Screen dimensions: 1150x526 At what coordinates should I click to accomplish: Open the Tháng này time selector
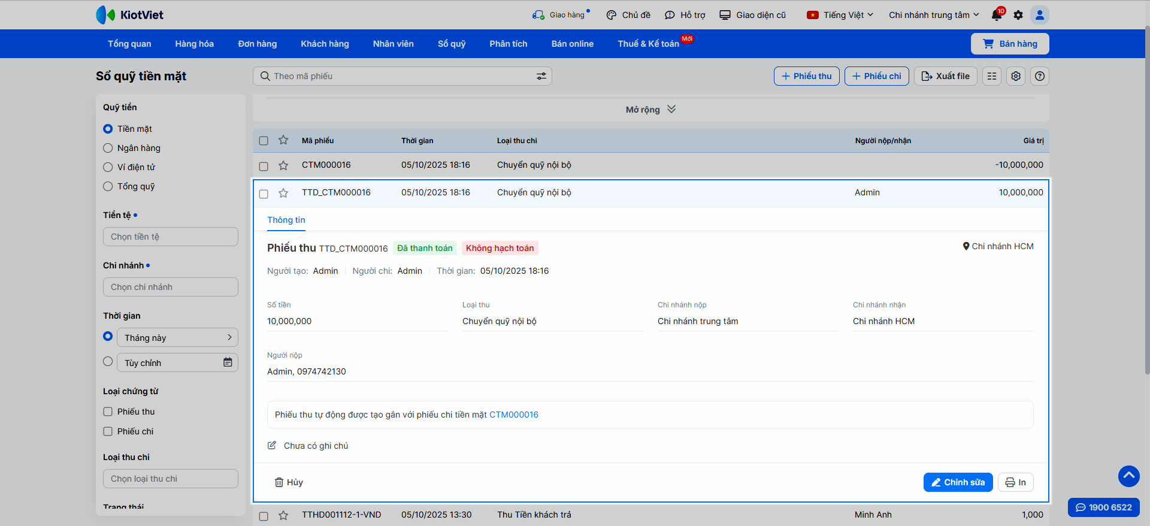[178, 337]
